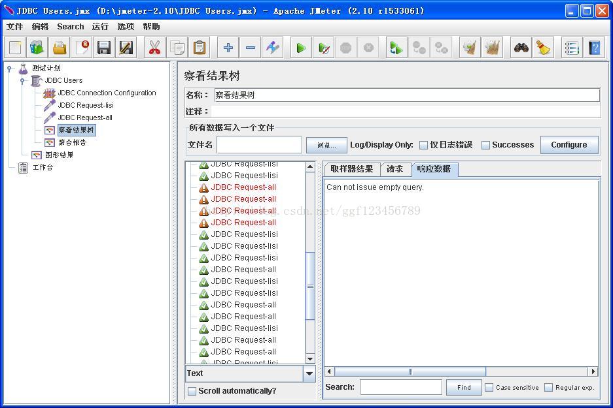The width and height of the screenshot is (613, 408).
Task: Open the 选项 menu
Action: (126, 27)
